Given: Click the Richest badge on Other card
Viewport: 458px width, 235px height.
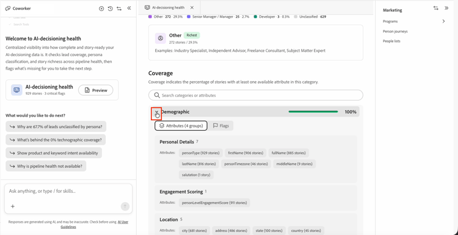Looking at the screenshot, I should pyautogui.click(x=192, y=35).
